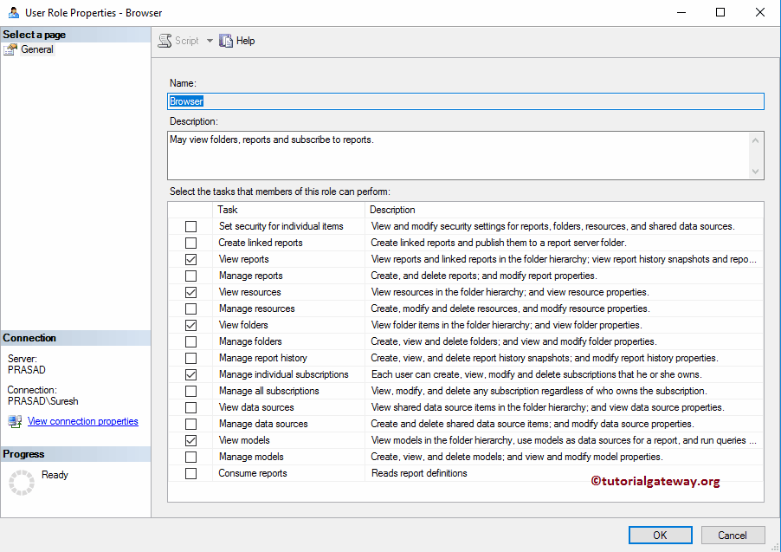Click the Script icon in the toolbar
Screen dimensions: 781x552
pos(163,40)
